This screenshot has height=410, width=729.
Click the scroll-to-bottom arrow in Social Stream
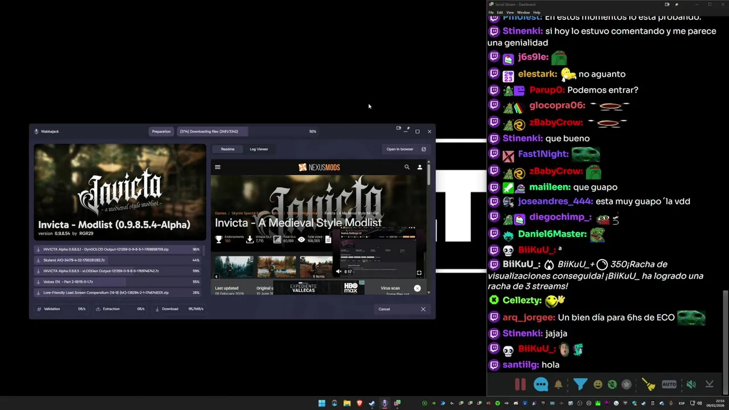click(x=709, y=384)
